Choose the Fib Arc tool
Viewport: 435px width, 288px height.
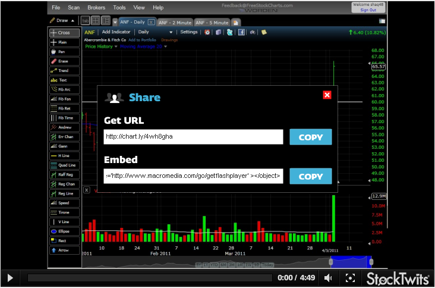[65, 89]
